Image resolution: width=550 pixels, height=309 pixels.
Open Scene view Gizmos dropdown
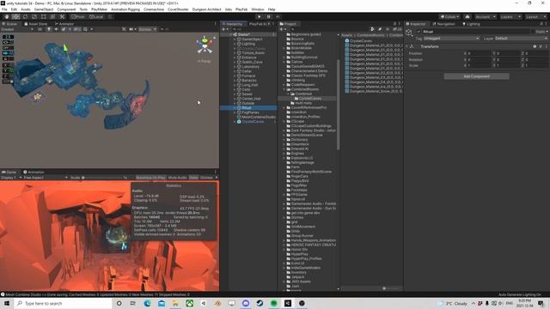click(x=147, y=29)
